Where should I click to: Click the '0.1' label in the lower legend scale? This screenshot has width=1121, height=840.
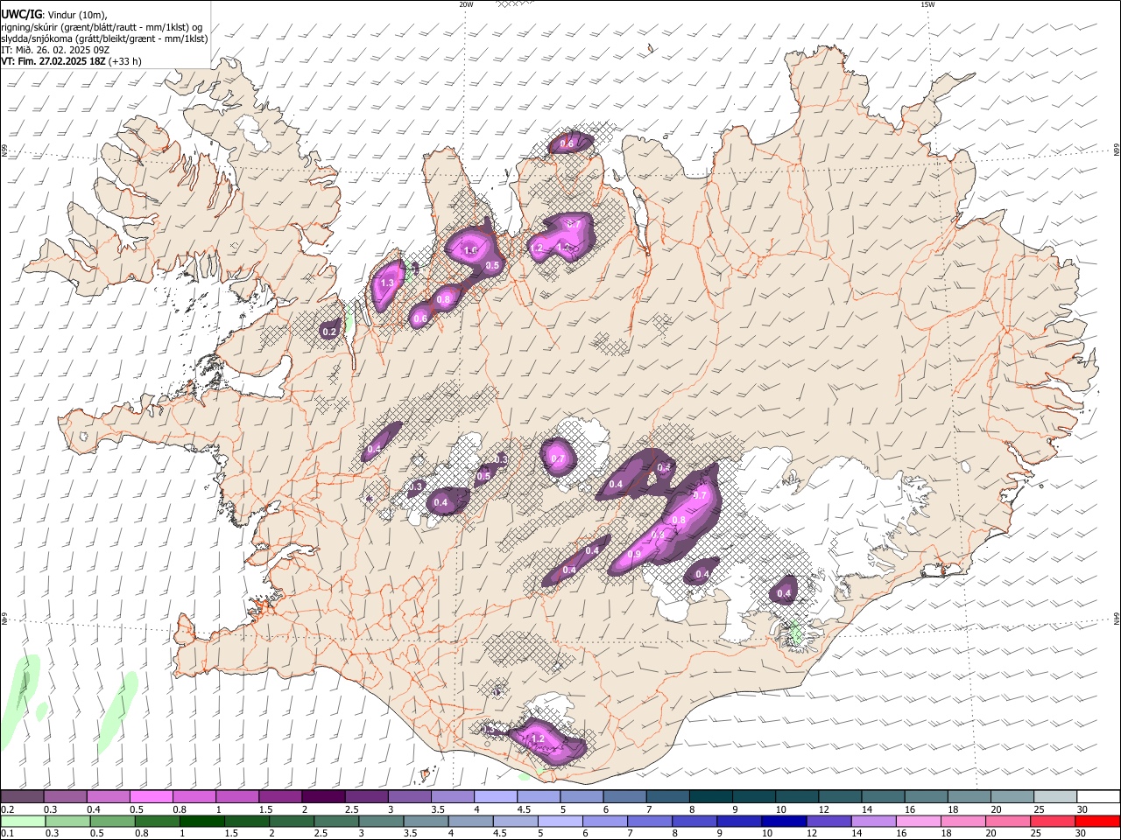[x=7, y=834]
